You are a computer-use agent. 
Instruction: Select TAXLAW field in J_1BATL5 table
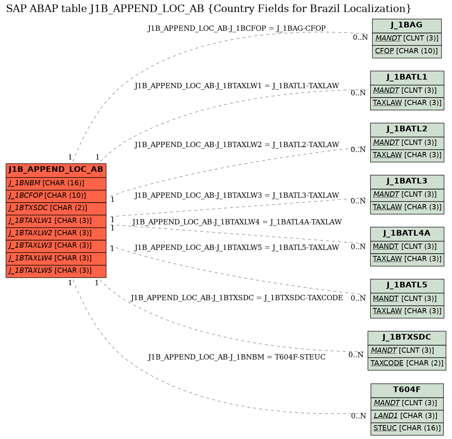tap(407, 311)
